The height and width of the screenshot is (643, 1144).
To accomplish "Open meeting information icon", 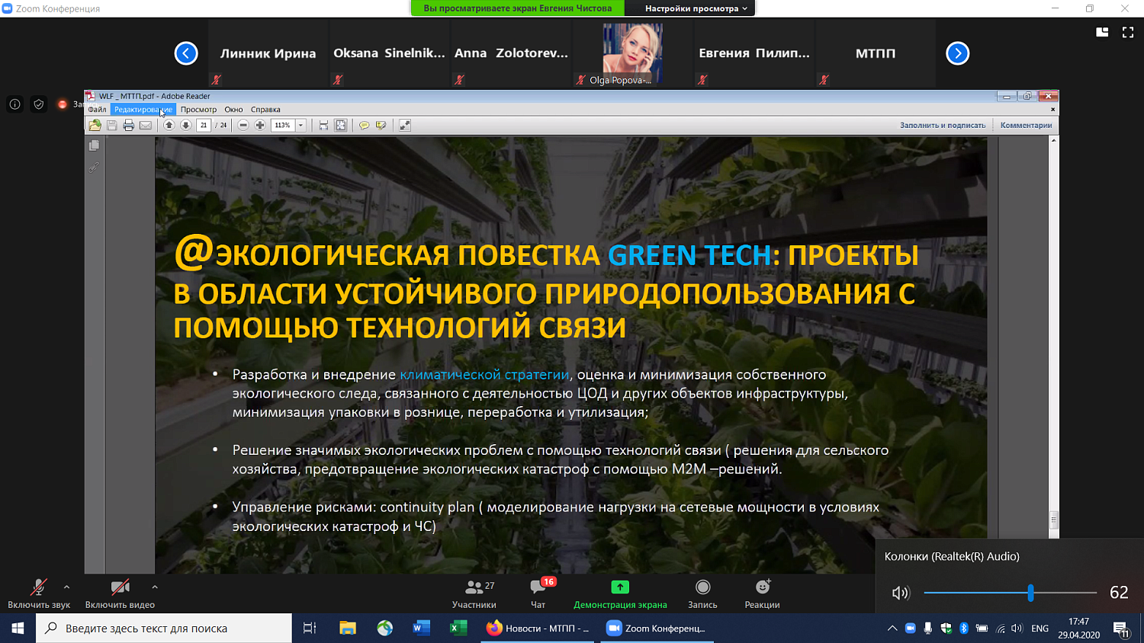I will (14, 104).
